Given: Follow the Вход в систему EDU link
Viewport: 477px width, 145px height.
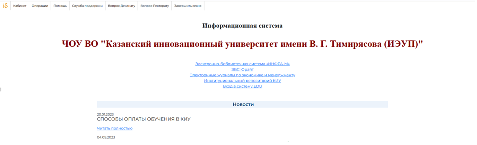Looking at the screenshot, I should tap(242, 86).
